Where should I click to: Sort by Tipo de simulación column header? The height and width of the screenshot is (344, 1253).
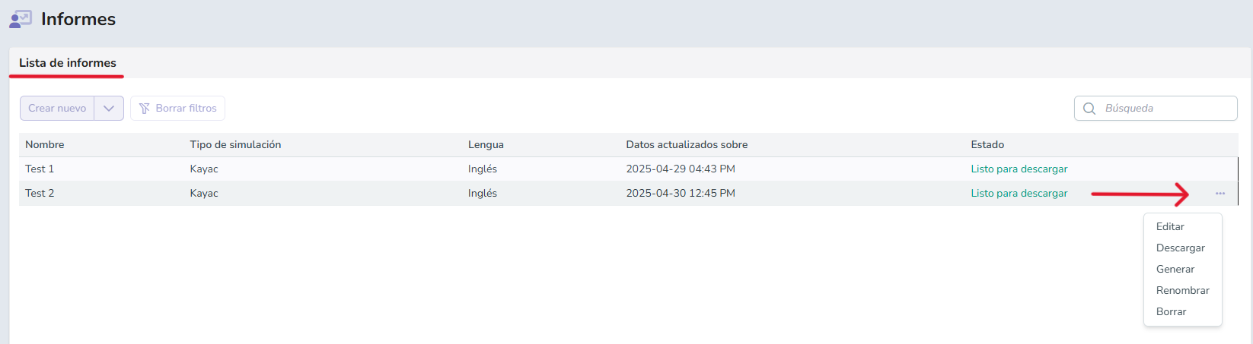click(235, 145)
